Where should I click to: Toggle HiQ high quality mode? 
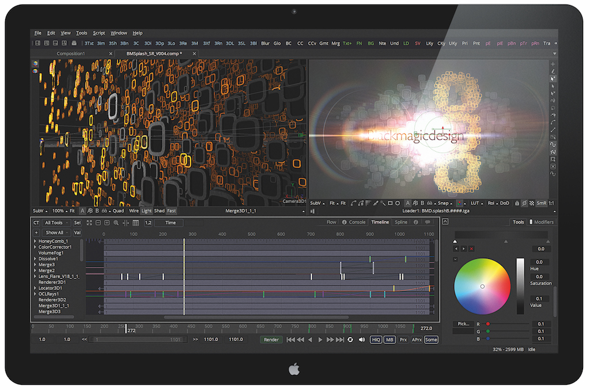point(376,339)
